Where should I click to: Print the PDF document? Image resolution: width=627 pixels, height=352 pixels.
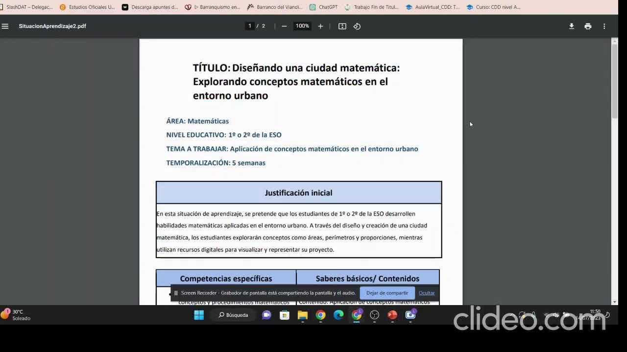588,26
